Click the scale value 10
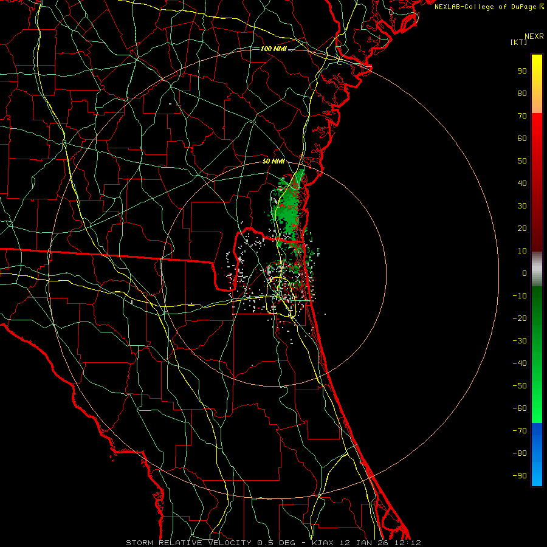The height and width of the screenshot is (547, 547). click(x=522, y=251)
